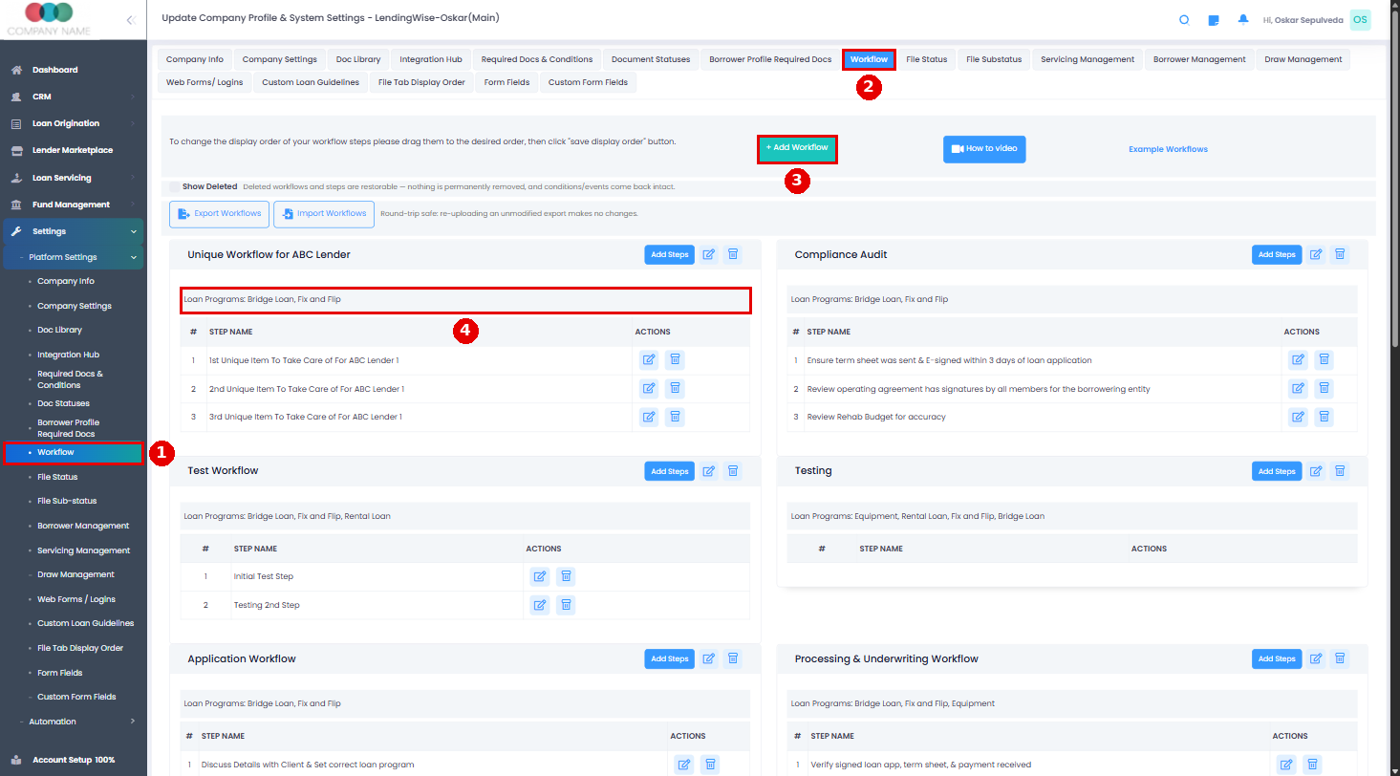Watch the How to video

(x=984, y=149)
